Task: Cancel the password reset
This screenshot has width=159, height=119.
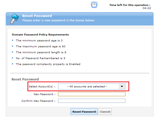Action: click(105, 112)
